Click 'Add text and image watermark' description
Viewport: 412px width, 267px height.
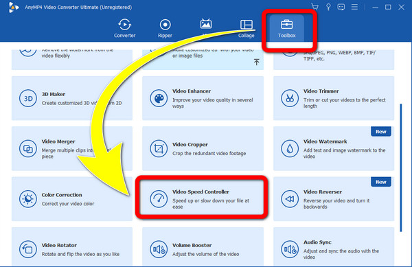(x=345, y=153)
